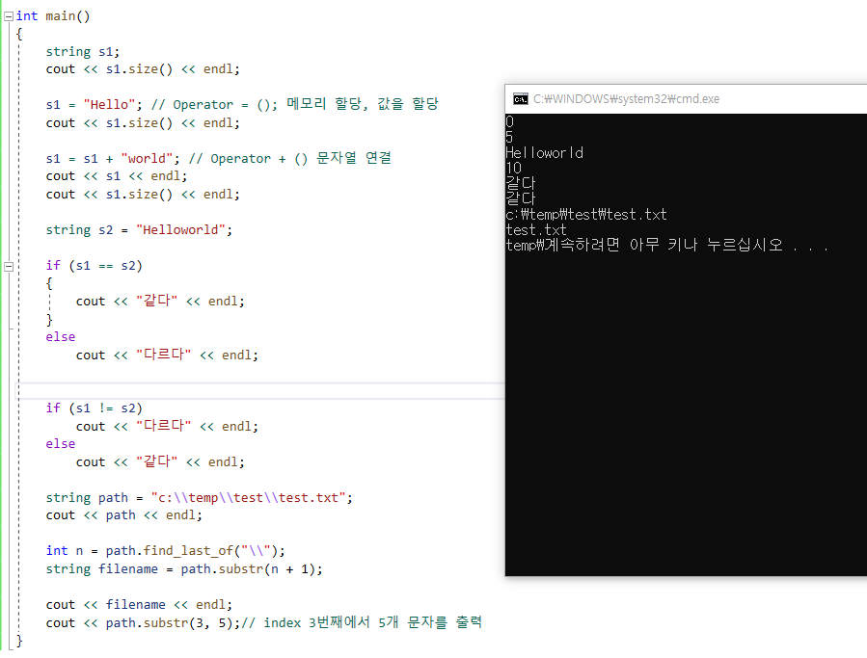
Task: Click the cmd.exe system icon in console title bar
Action: (522, 98)
